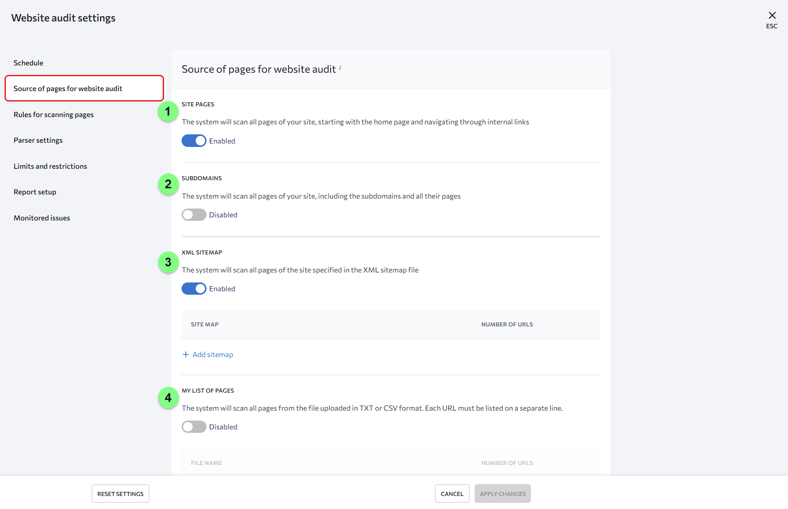Click the plus icon beside Add sitemap
The image size is (788, 509).
tap(186, 354)
